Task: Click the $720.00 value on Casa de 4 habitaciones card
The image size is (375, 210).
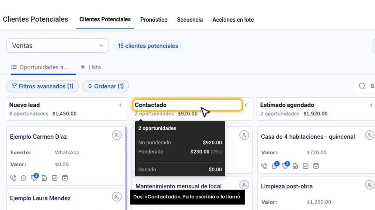Action: (317, 153)
